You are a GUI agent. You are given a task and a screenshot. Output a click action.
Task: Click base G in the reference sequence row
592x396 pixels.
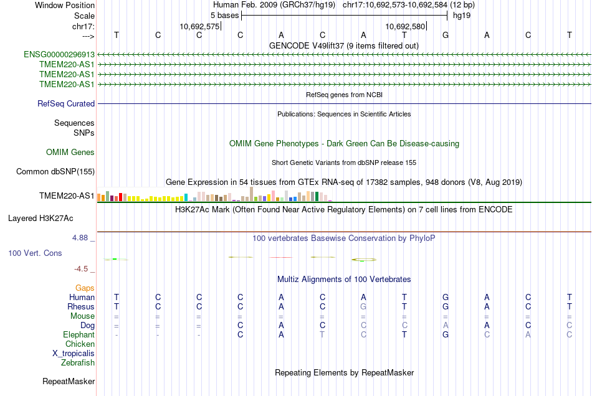click(x=446, y=35)
